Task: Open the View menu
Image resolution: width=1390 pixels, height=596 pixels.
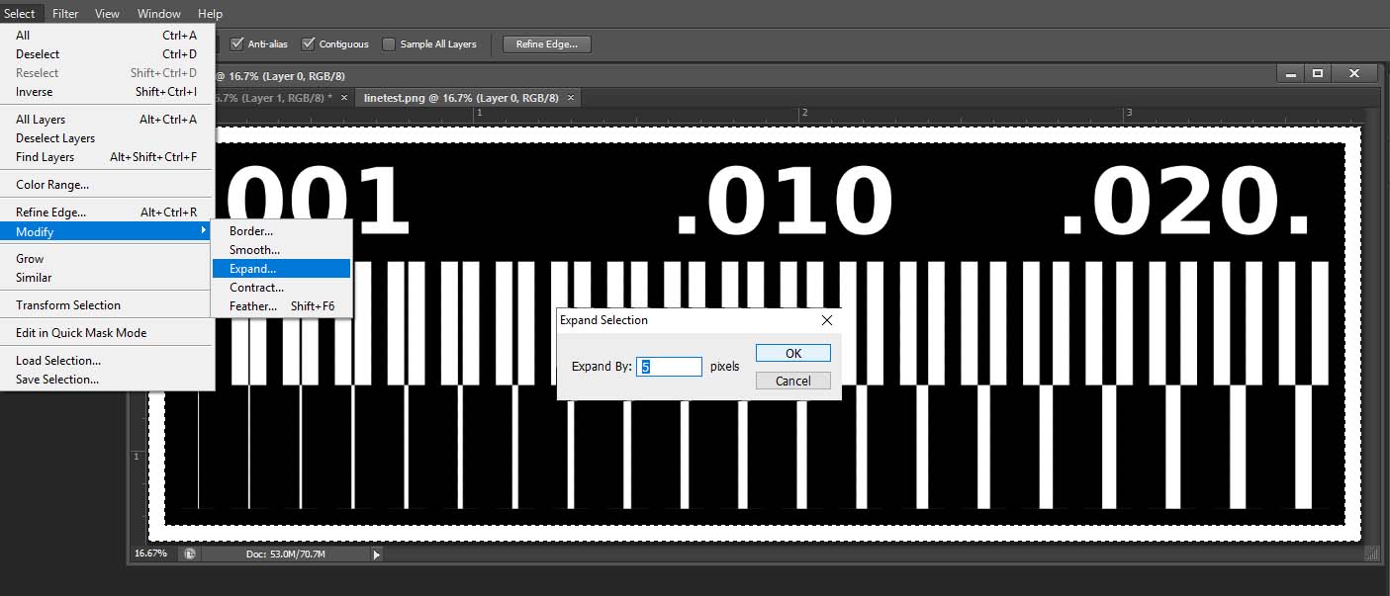Action: pos(107,14)
